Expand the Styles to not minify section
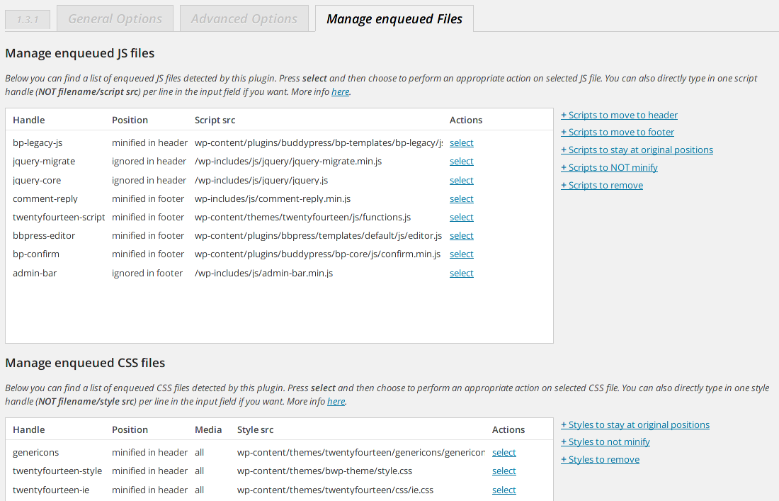 pyautogui.click(x=605, y=441)
